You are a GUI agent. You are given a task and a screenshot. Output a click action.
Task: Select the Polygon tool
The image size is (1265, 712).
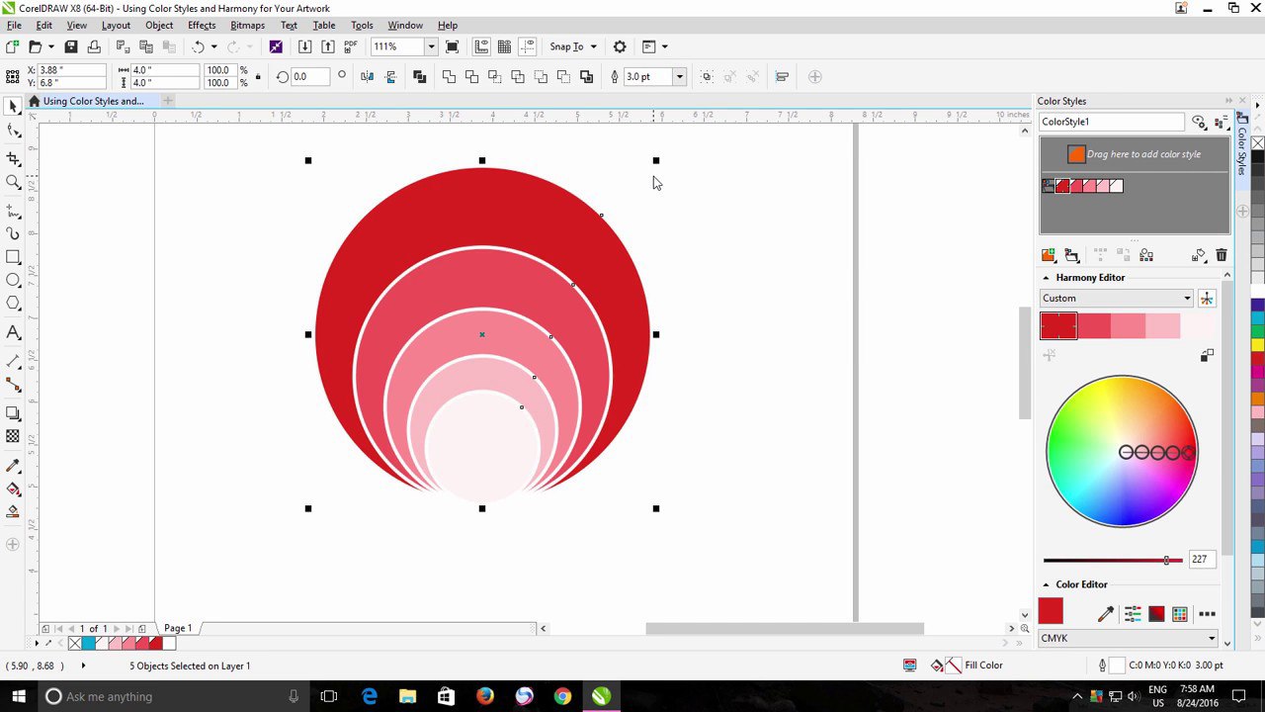tap(13, 304)
